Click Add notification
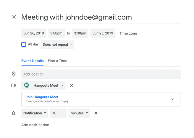The height and width of the screenshot is (138, 194). pyautogui.click(x=35, y=125)
